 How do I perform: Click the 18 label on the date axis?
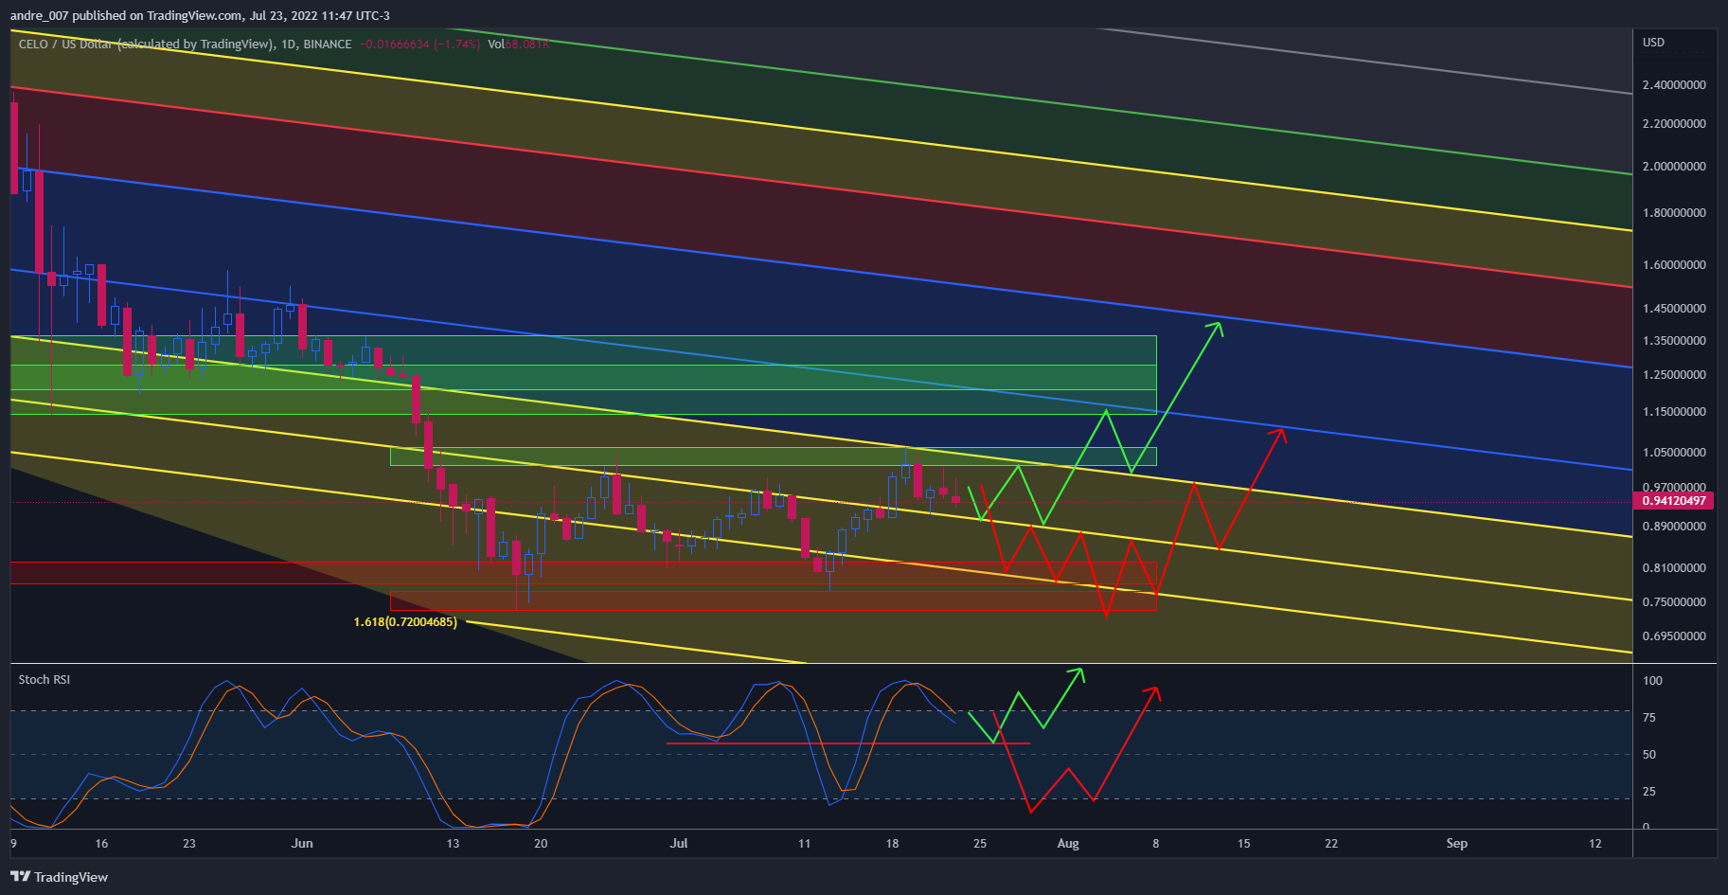click(892, 843)
